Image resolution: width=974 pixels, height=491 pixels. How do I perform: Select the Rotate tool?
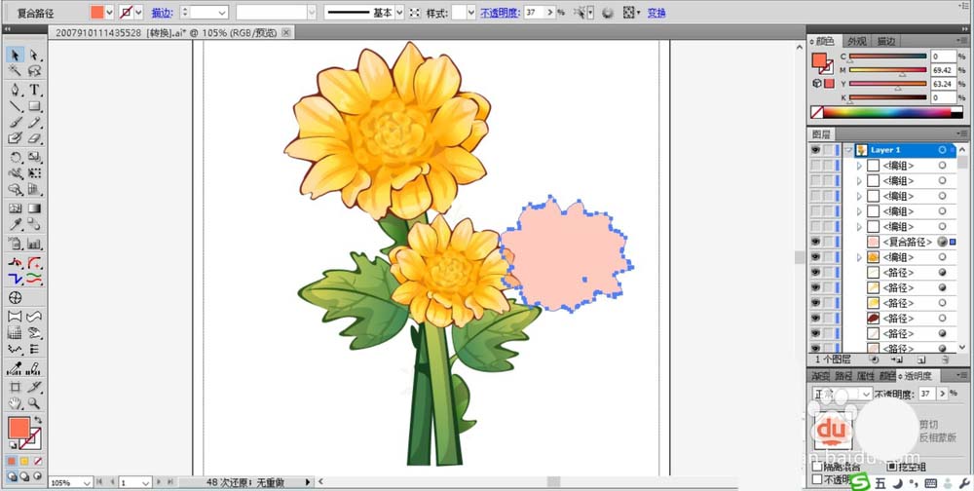[16, 158]
